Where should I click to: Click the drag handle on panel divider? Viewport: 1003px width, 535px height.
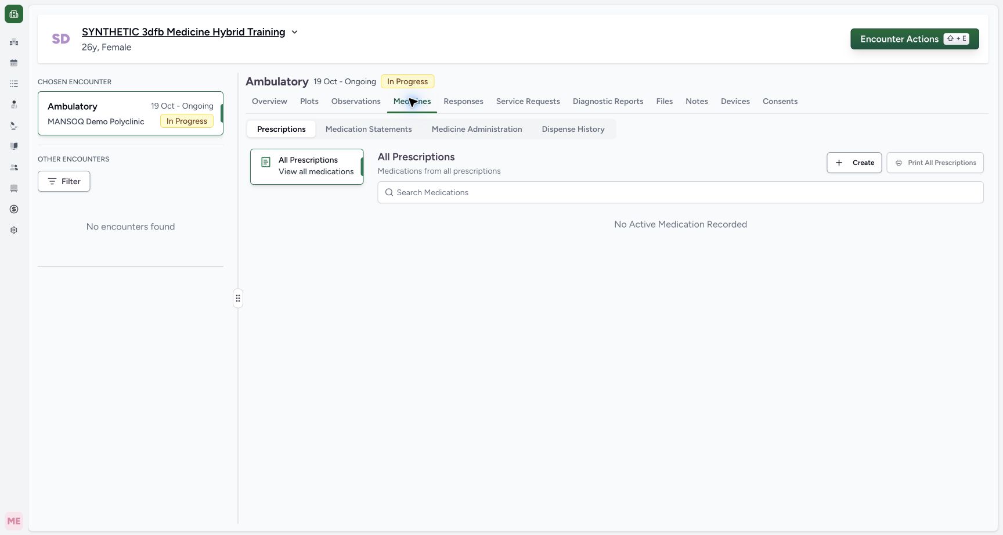(238, 299)
